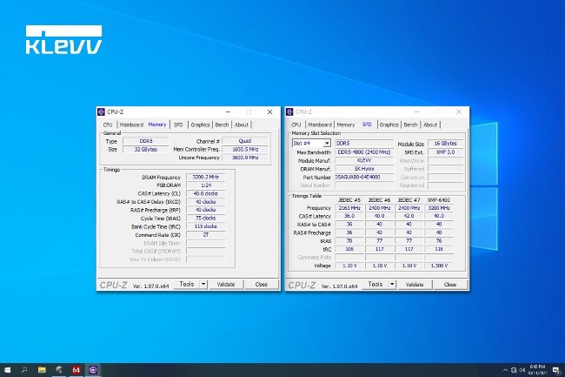Click the Max Bandwidth DDR5-4800 field
This screenshot has height=377, width=565.
click(364, 152)
